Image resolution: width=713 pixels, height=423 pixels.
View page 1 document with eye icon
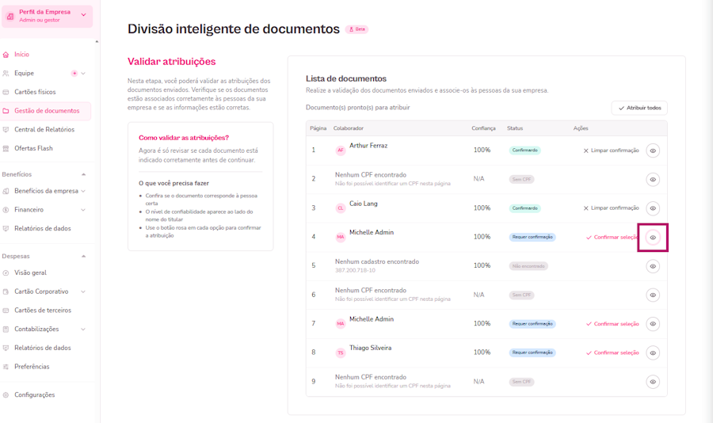click(x=653, y=151)
